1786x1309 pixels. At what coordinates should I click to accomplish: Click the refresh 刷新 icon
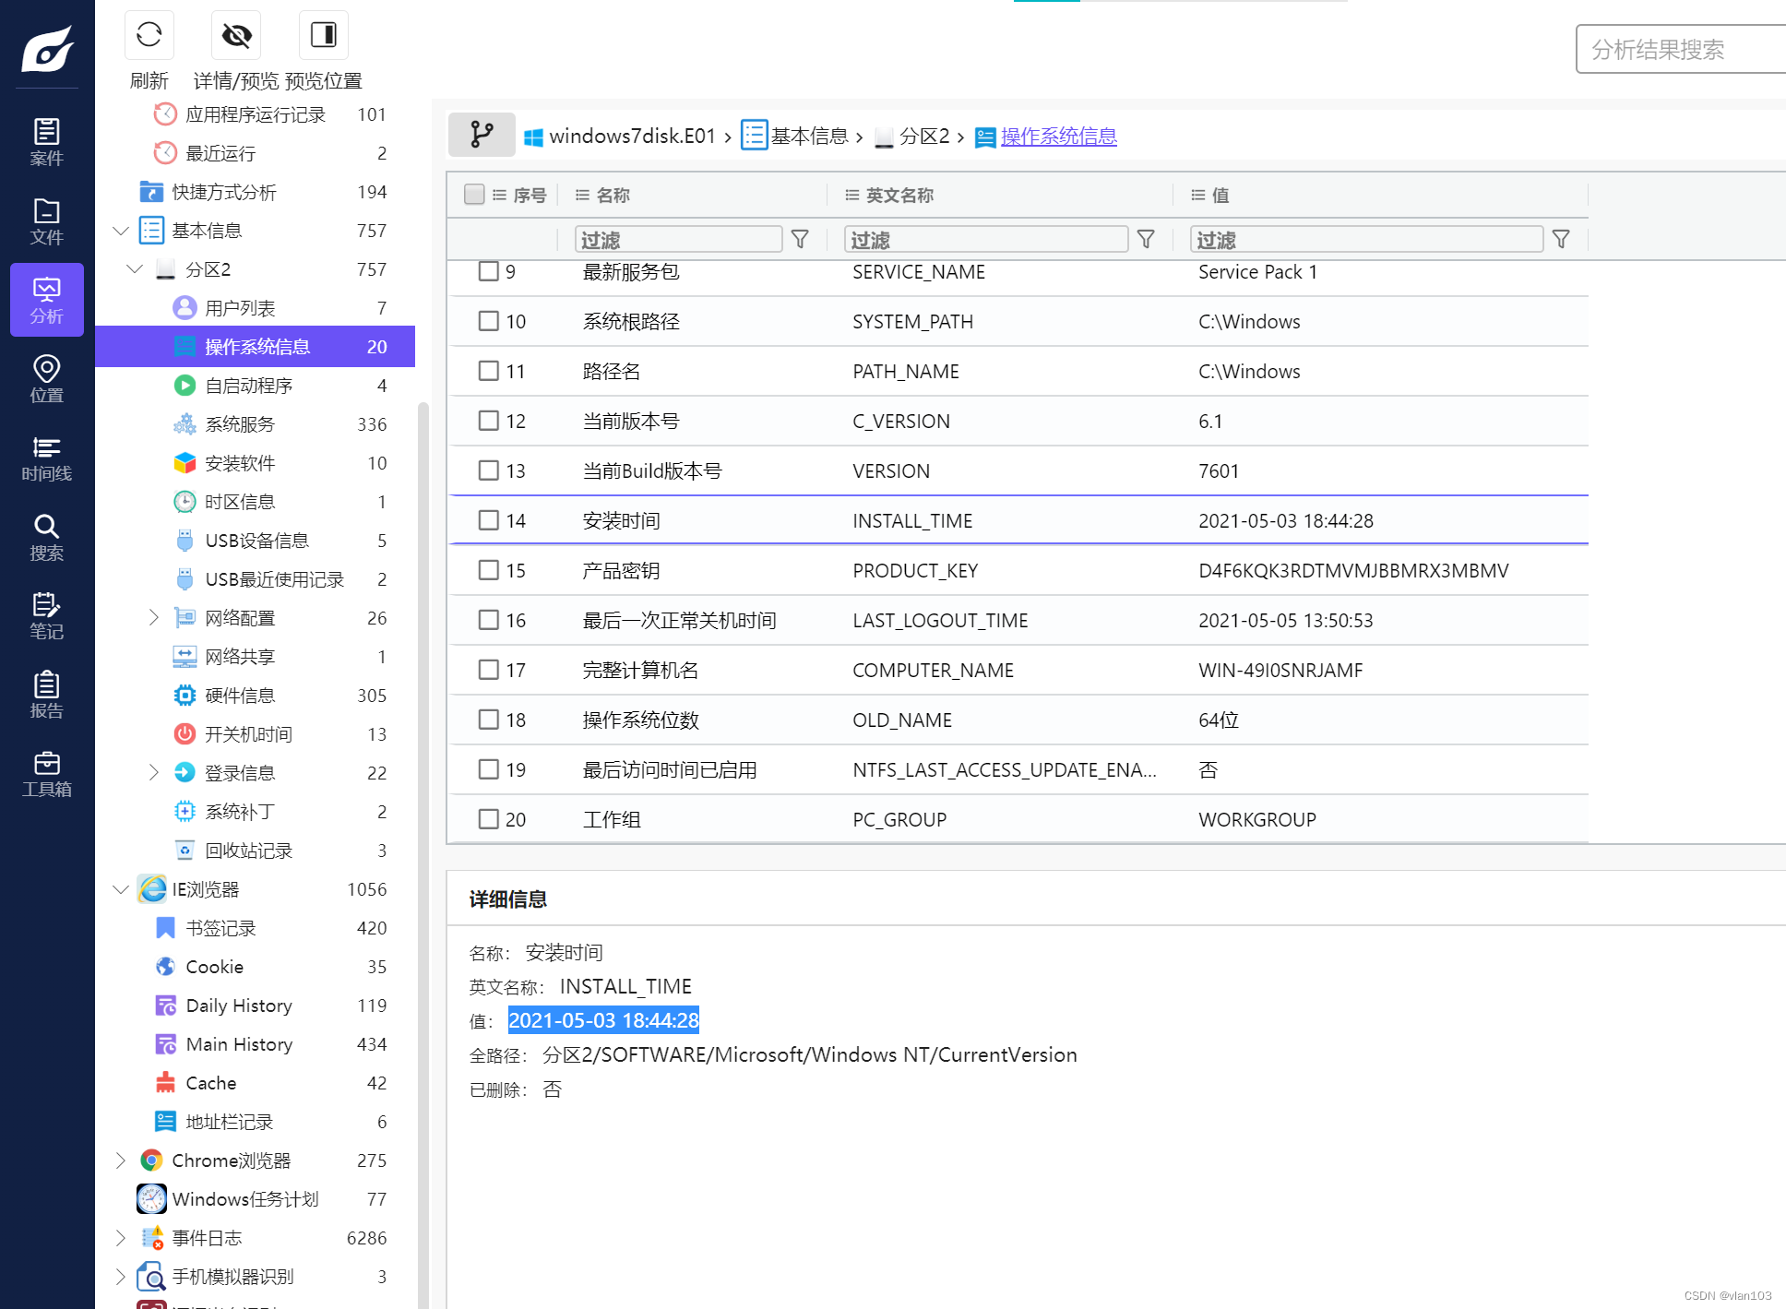coord(149,38)
